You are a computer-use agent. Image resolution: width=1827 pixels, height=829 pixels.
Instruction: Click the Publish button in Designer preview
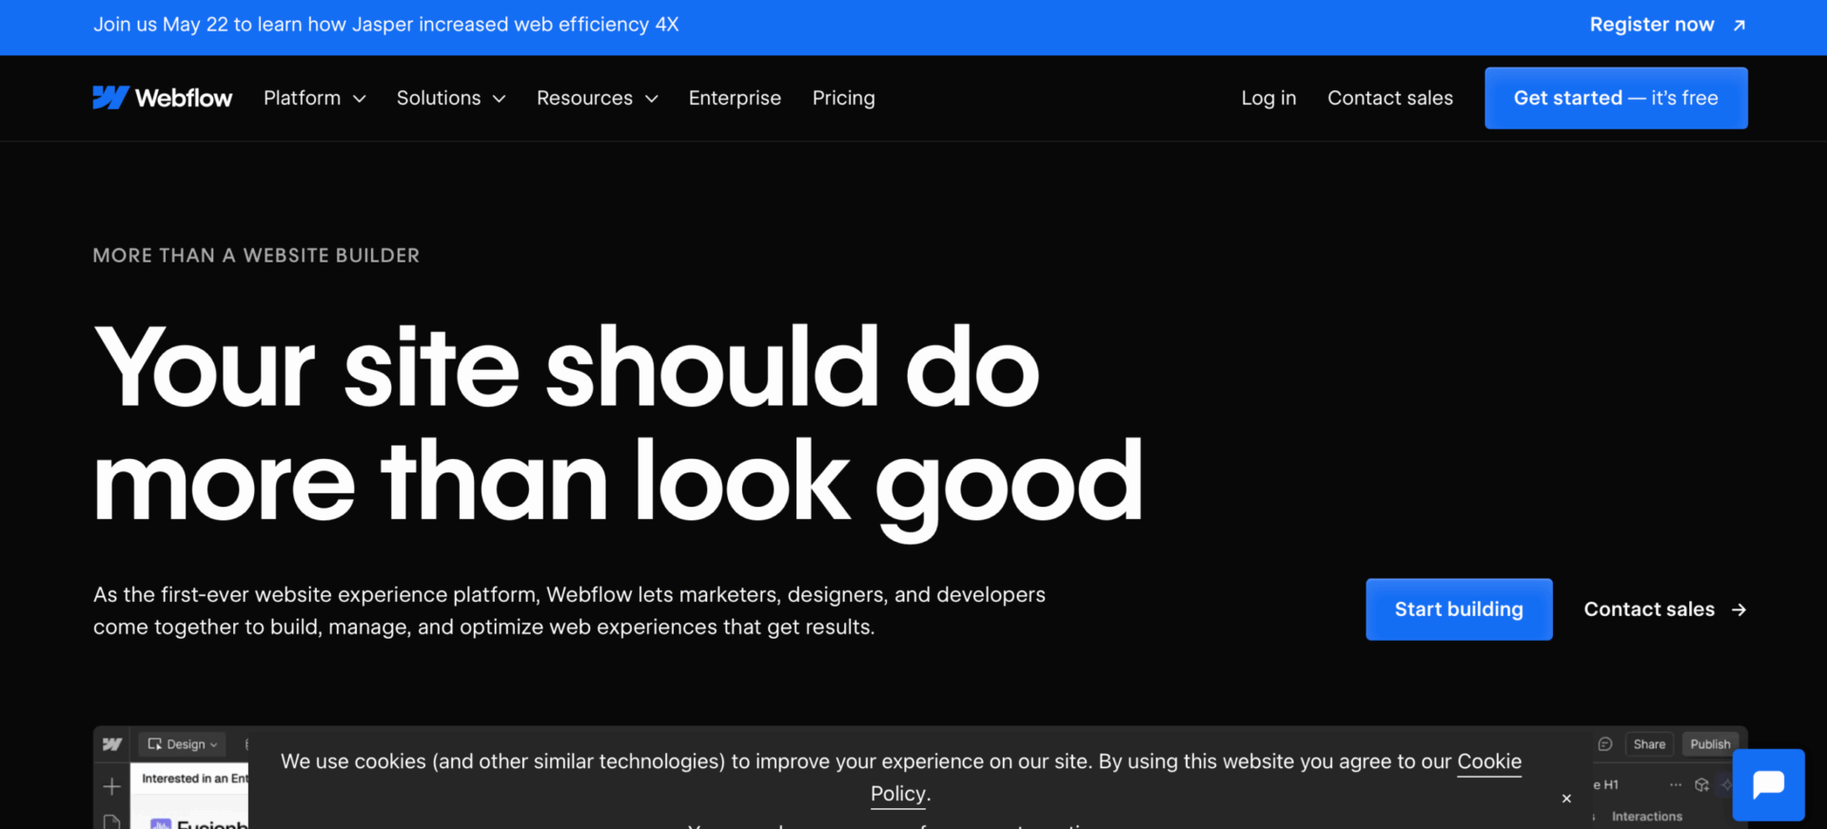(1710, 744)
